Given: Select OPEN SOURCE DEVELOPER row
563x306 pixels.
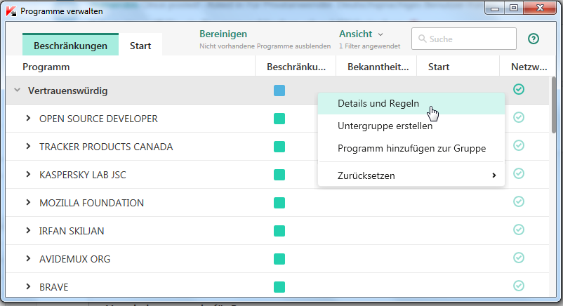Looking at the screenshot, I should pyautogui.click(x=277, y=119).
